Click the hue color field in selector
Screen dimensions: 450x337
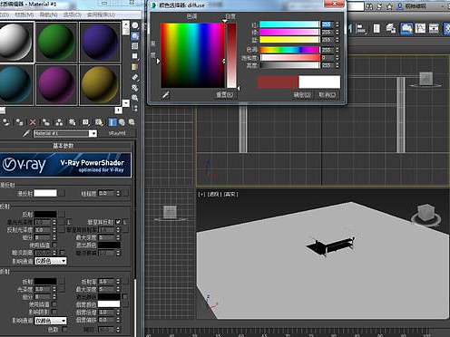[192, 55]
